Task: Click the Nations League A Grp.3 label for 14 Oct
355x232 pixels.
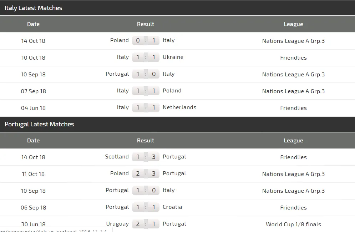Action: pyautogui.click(x=293, y=41)
